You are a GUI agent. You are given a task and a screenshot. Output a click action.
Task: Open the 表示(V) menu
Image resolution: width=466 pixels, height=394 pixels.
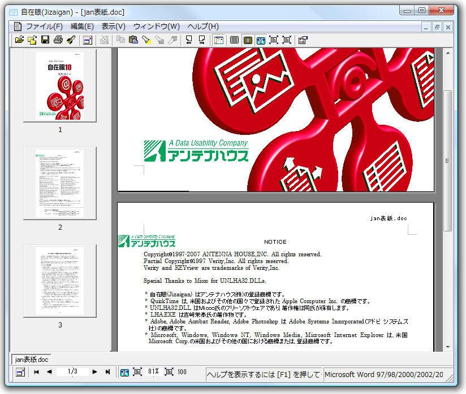click(x=113, y=27)
